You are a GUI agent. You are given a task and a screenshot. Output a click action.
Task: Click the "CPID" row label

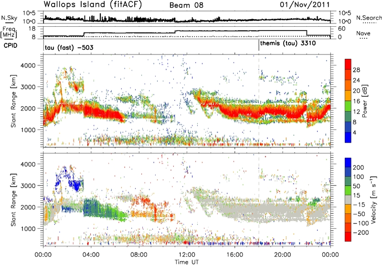pyautogui.click(x=11, y=45)
